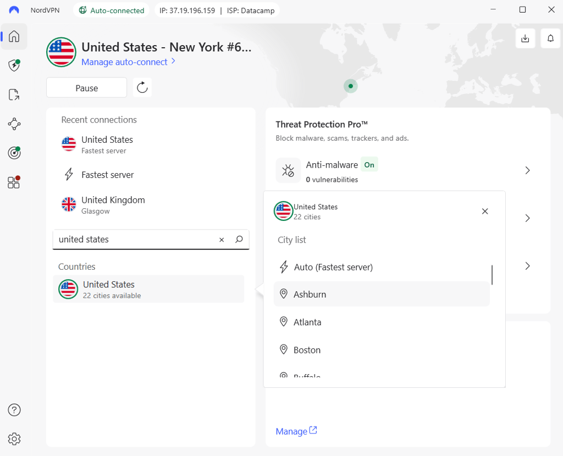Close the United States city list popup
The image size is (563, 456).
(485, 212)
